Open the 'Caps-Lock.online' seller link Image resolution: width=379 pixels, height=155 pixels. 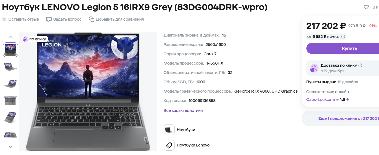322,99
